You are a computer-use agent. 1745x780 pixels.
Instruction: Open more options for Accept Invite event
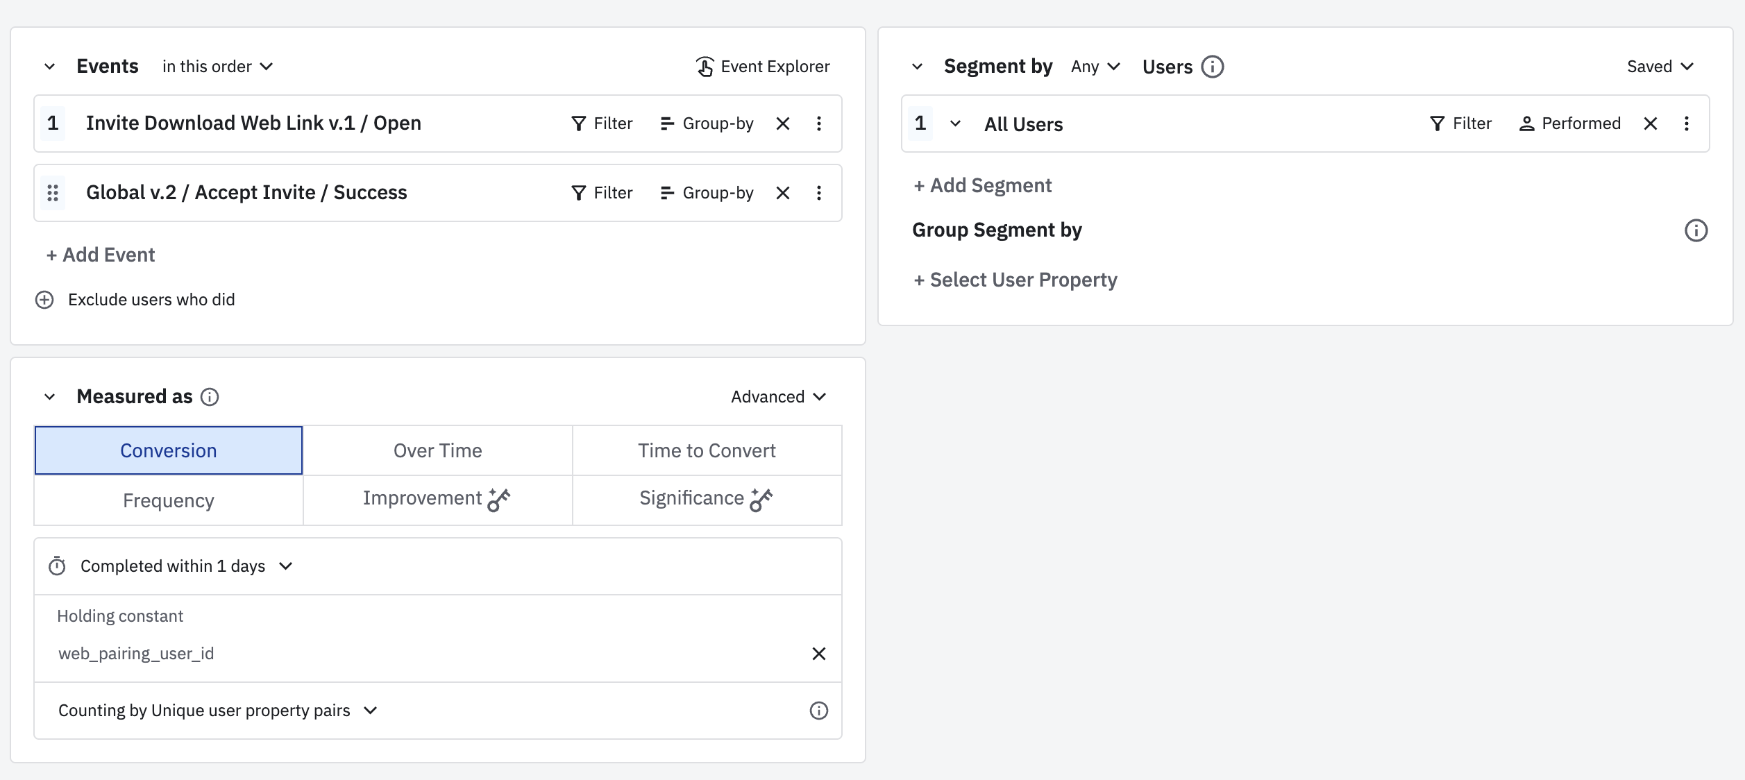(819, 193)
